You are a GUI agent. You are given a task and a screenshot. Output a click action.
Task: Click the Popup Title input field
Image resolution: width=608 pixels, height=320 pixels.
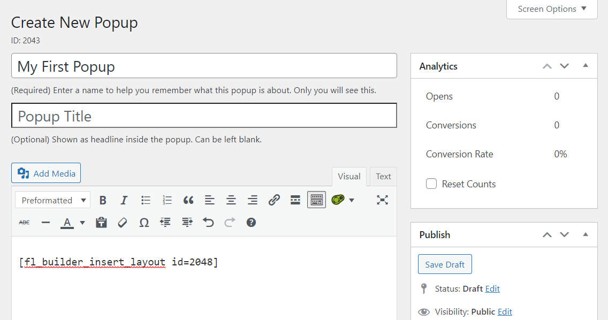(x=204, y=115)
